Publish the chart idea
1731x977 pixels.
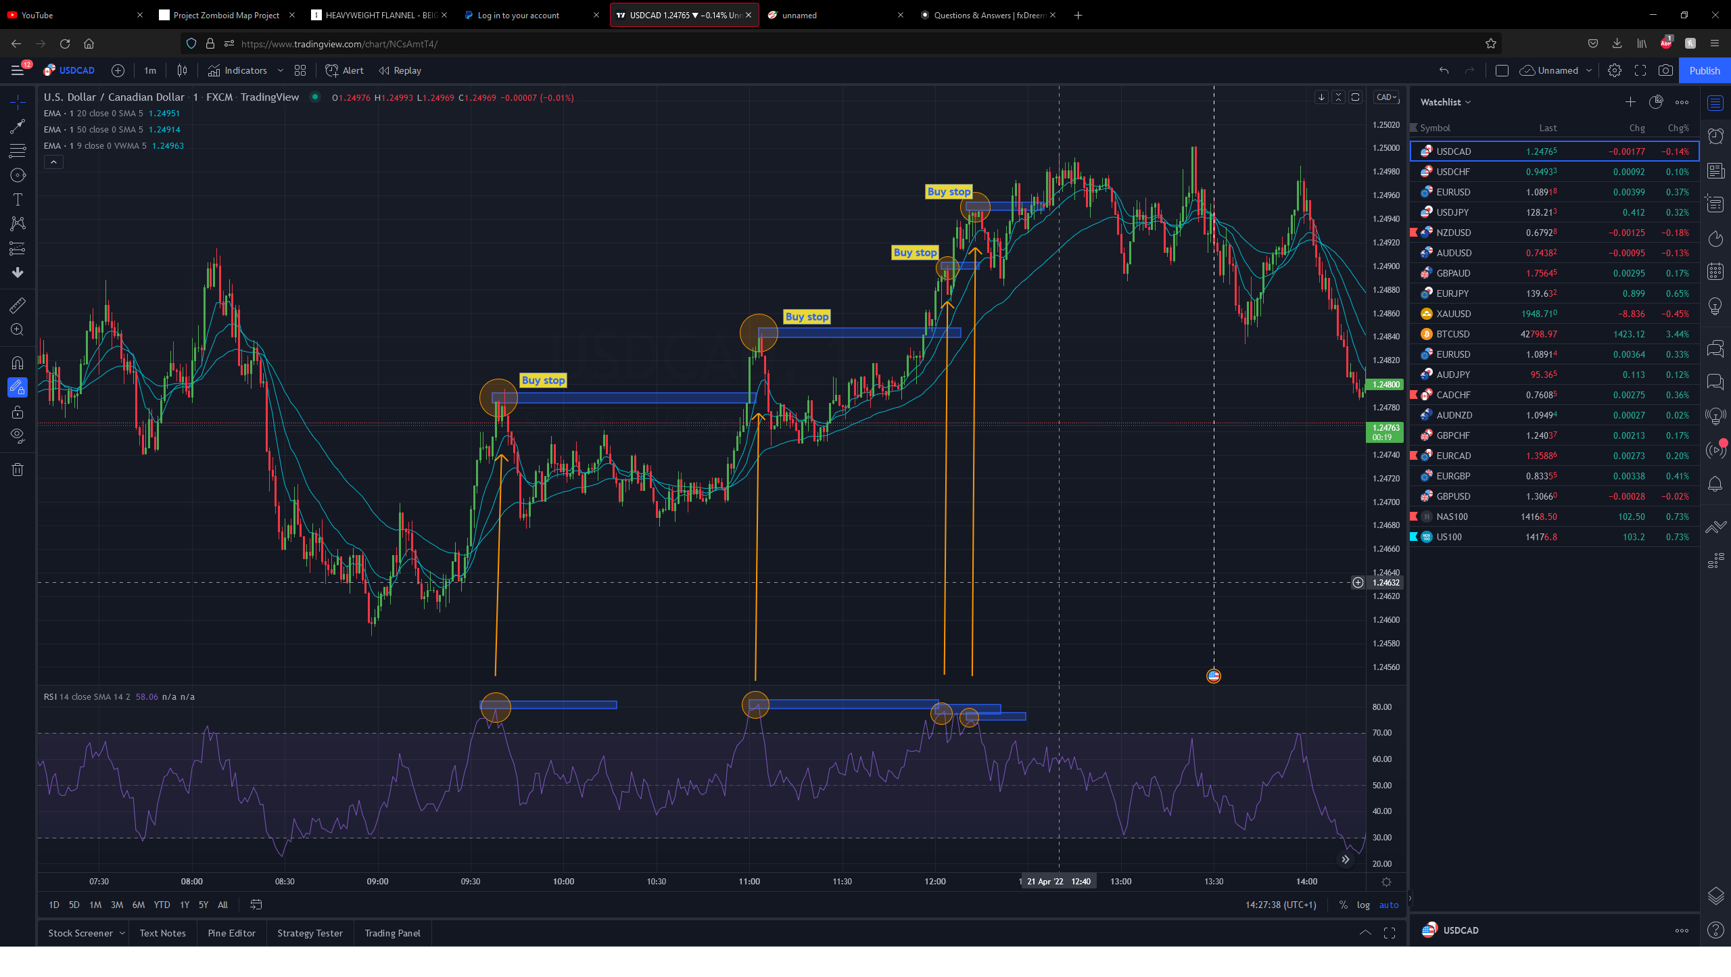point(1704,70)
